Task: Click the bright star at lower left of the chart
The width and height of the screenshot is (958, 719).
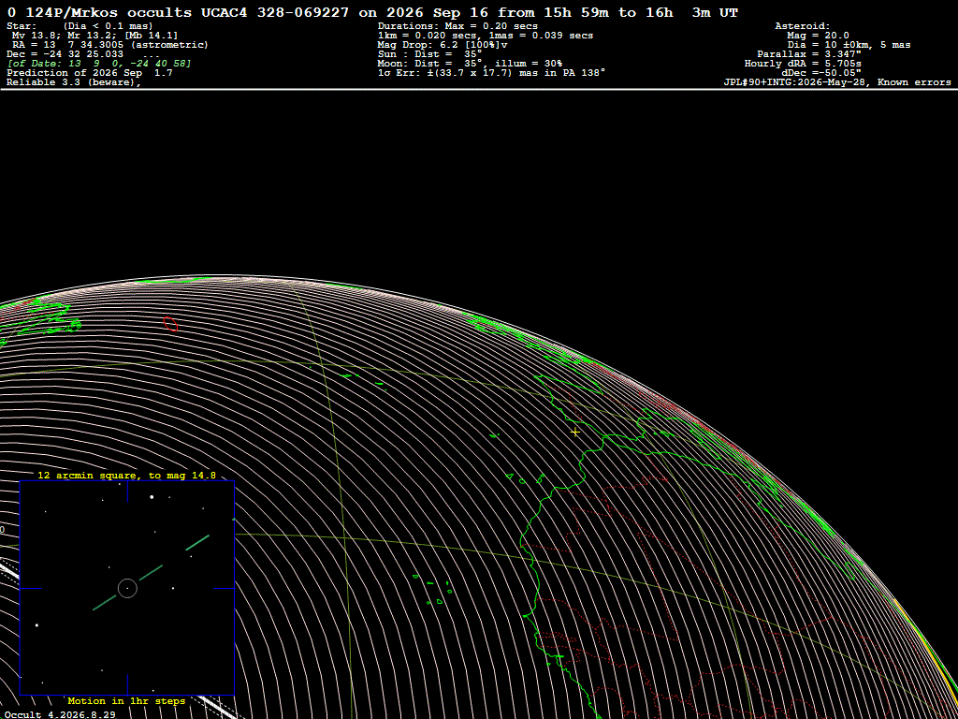Action: tap(37, 624)
